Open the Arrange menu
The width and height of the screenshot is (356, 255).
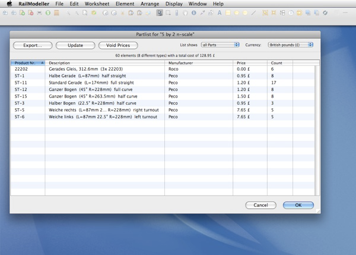150,4
